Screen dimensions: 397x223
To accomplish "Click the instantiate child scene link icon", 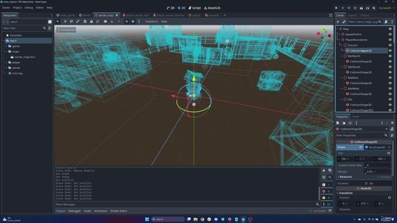I will [x=344, y=22].
